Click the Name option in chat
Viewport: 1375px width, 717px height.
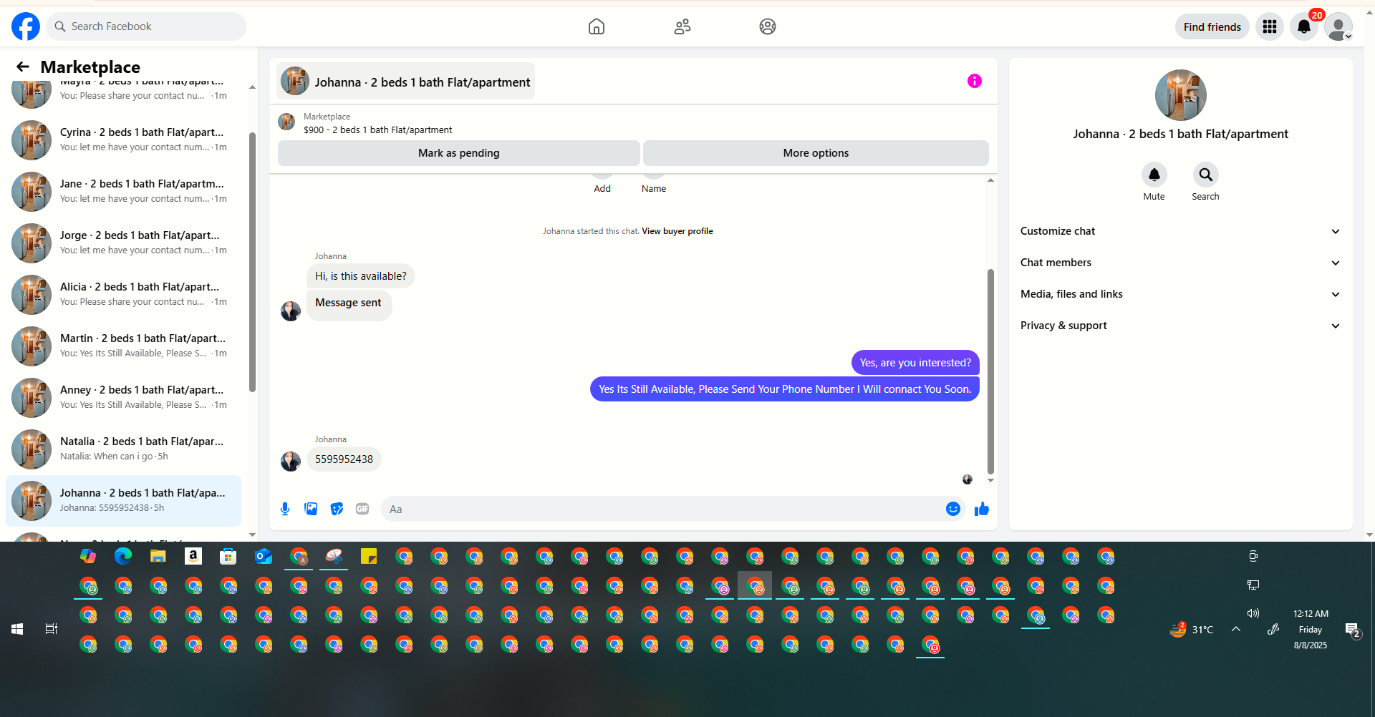[654, 188]
